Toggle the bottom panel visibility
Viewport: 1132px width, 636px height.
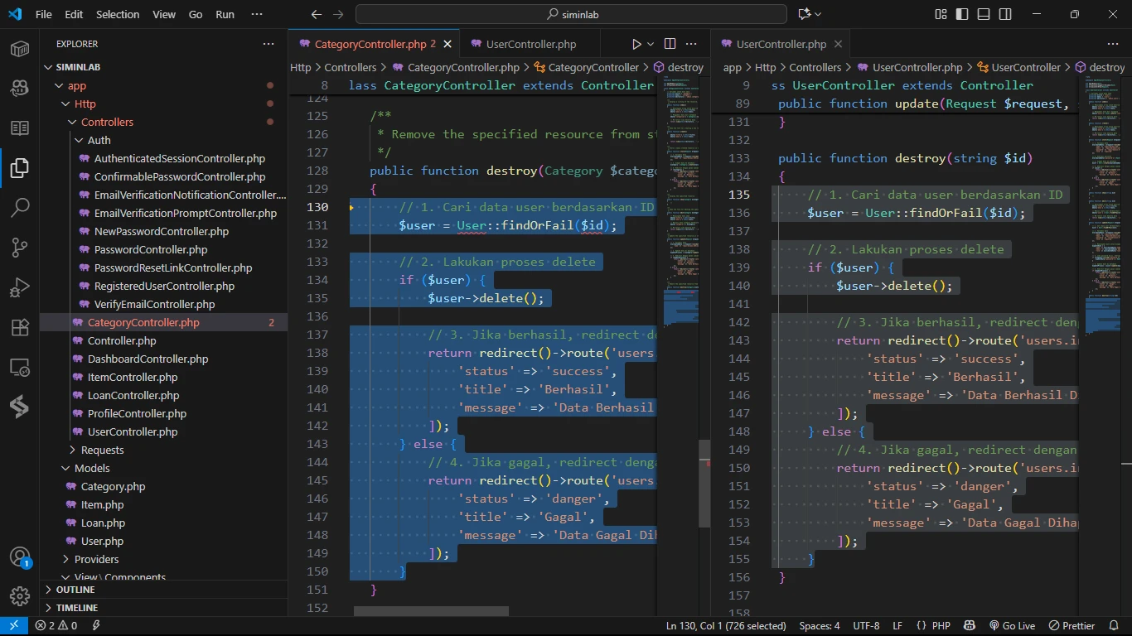coord(984,14)
